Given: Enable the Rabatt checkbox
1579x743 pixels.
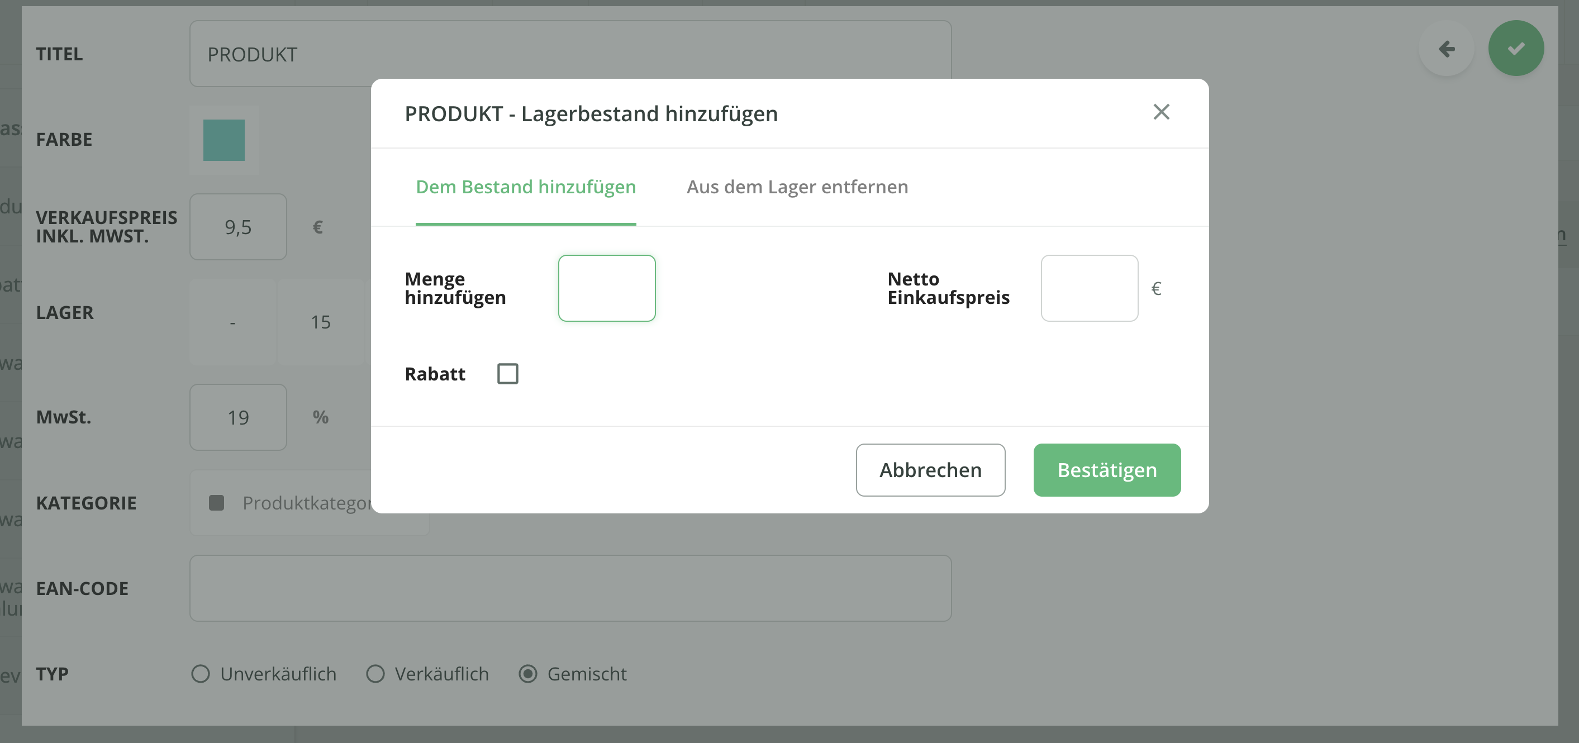Looking at the screenshot, I should click(x=507, y=373).
